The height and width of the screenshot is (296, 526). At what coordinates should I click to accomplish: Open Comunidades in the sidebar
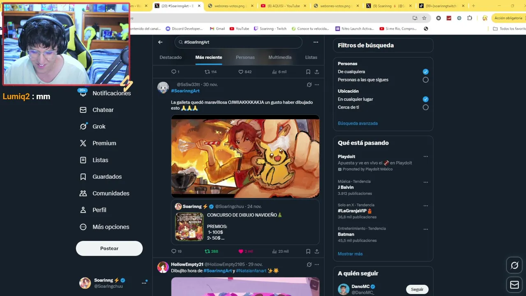tap(105, 193)
